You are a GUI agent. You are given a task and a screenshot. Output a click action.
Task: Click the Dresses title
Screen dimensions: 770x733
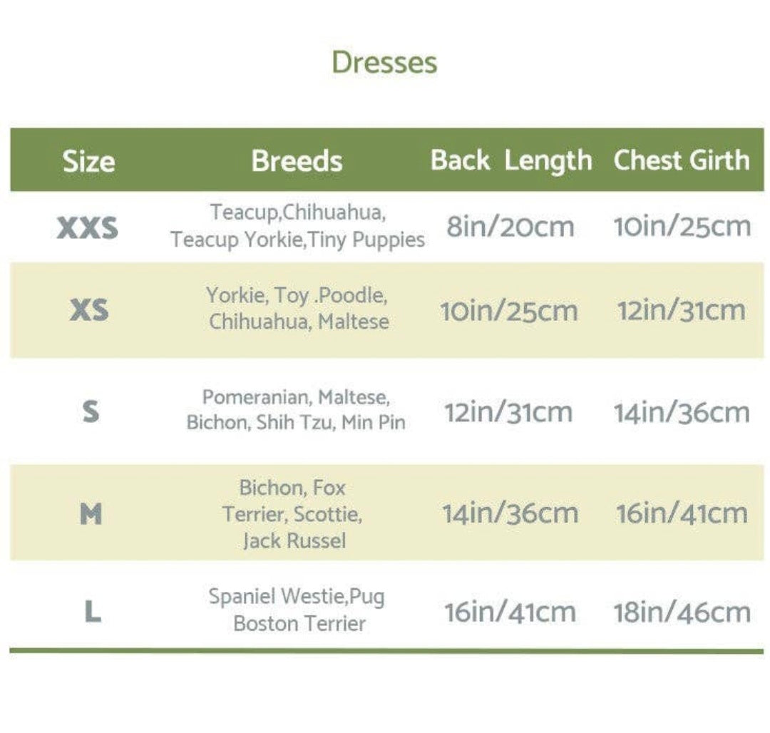coord(384,63)
